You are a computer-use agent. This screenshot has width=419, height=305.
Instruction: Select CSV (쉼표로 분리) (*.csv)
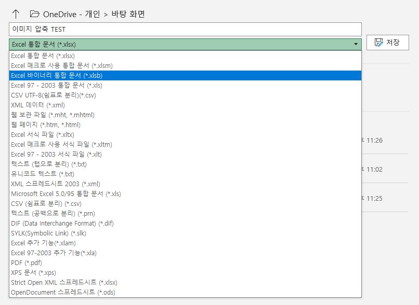point(185,204)
